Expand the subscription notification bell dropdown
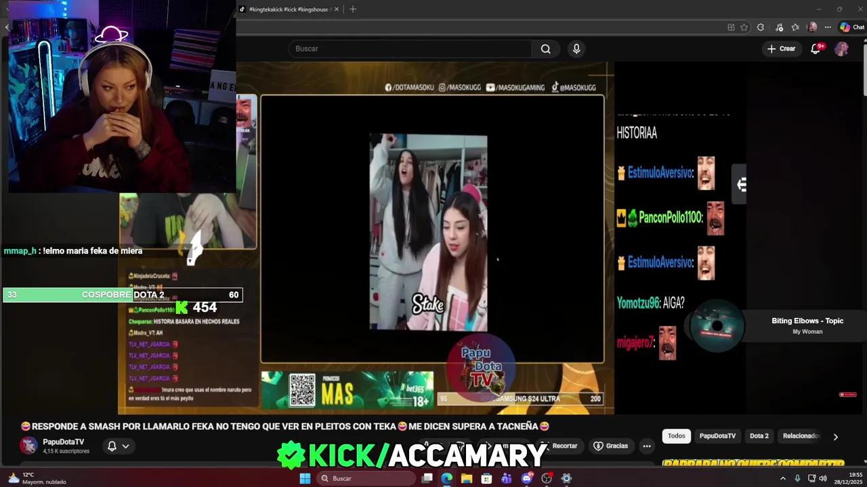 click(x=118, y=446)
